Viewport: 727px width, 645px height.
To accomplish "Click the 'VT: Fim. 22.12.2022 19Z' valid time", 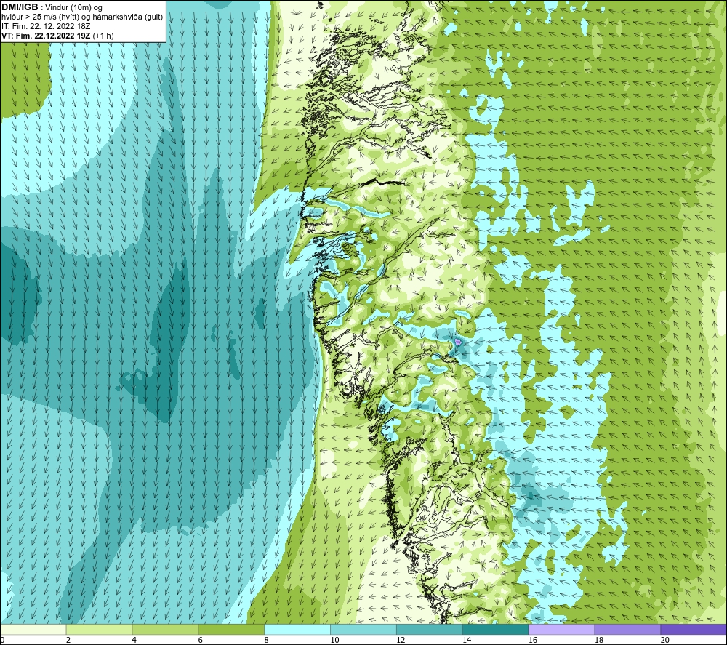I will [x=46, y=36].
